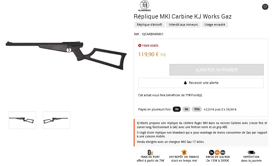This screenshot has width=273, height=166.
Task: Select the 4x installment payment option
Action: pos(186,109)
